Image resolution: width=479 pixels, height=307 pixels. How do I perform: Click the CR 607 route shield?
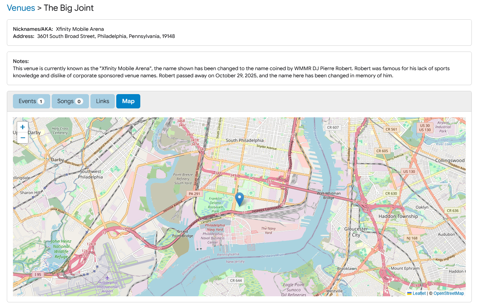click(333, 127)
